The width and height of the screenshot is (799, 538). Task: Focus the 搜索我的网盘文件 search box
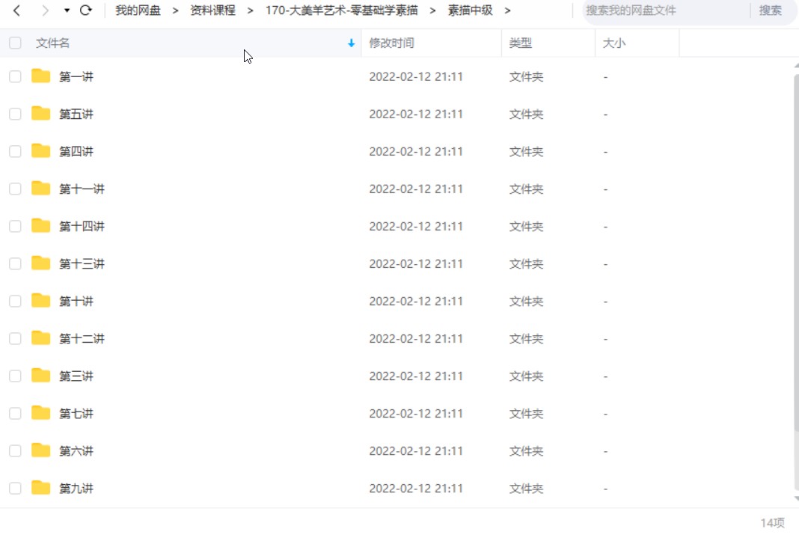pyautogui.click(x=665, y=10)
